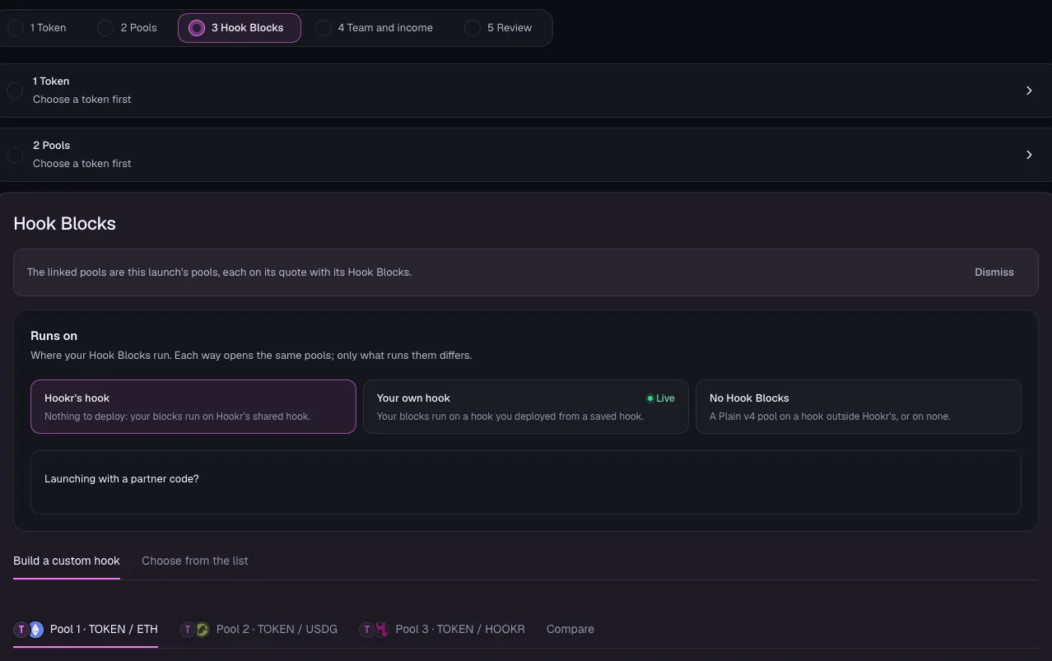Select the Hookr's hook run option

(193, 407)
